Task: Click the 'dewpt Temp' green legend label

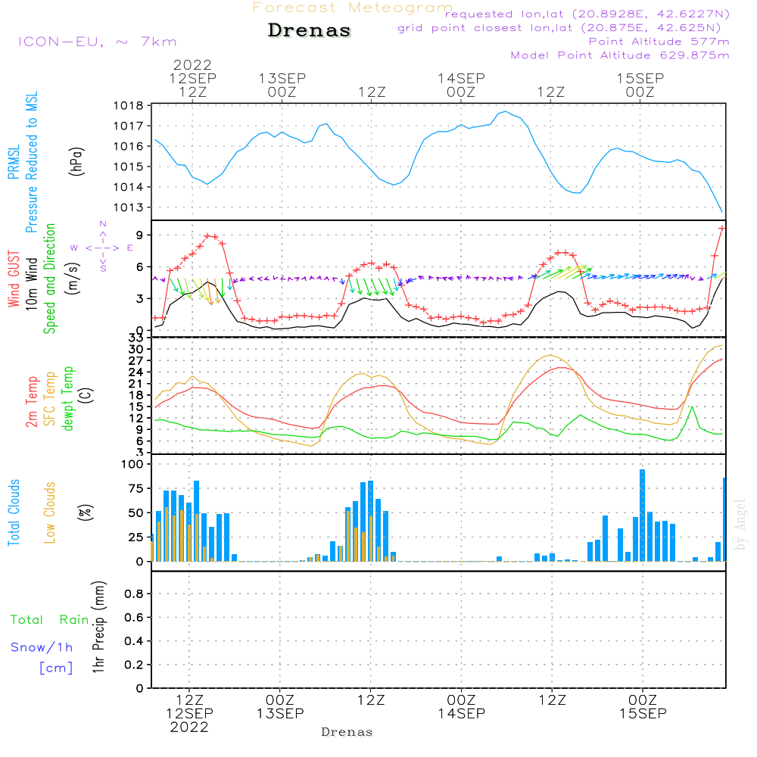Action: click(67, 399)
